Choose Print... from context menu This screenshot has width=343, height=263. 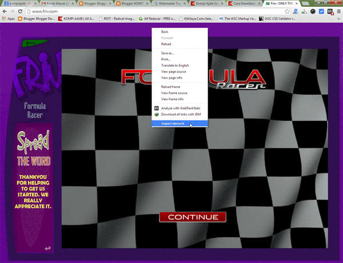[x=180, y=59]
